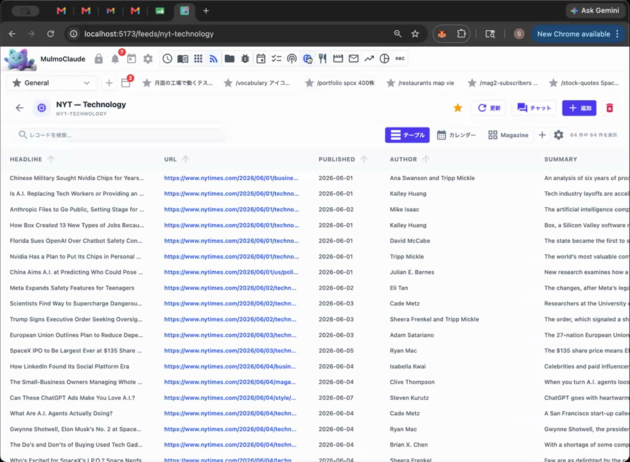Viewport: 630px width, 462px height.
Task: Click the 更新 refresh button
Action: pyautogui.click(x=489, y=108)
